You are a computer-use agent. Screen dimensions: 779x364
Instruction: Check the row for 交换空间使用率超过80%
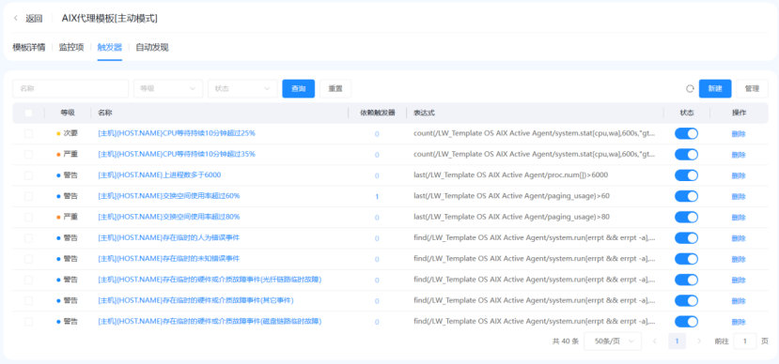(29, 217)
